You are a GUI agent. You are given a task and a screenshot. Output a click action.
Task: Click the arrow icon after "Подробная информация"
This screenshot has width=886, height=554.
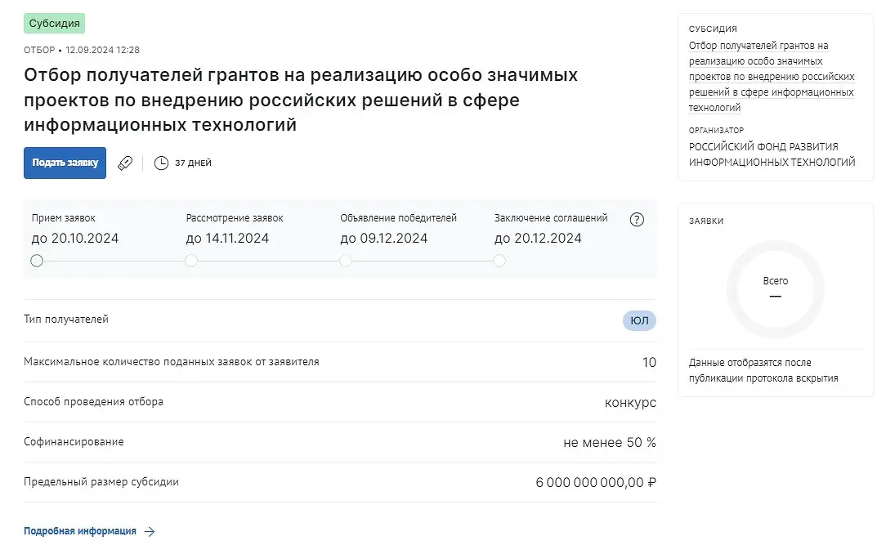coord(150,531)
